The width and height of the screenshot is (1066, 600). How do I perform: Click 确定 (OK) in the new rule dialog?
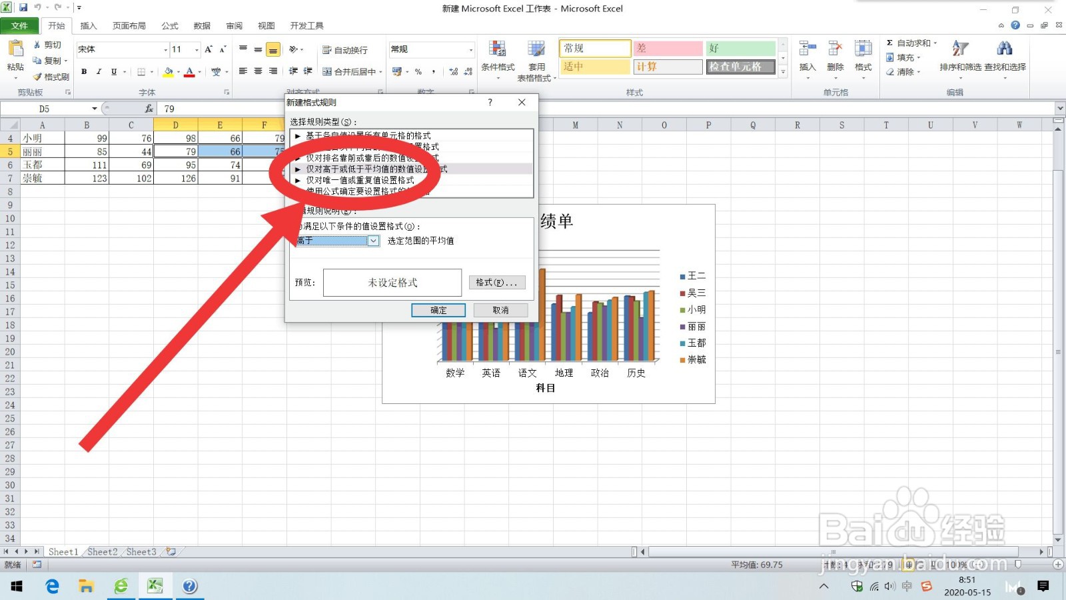point(438,310)
